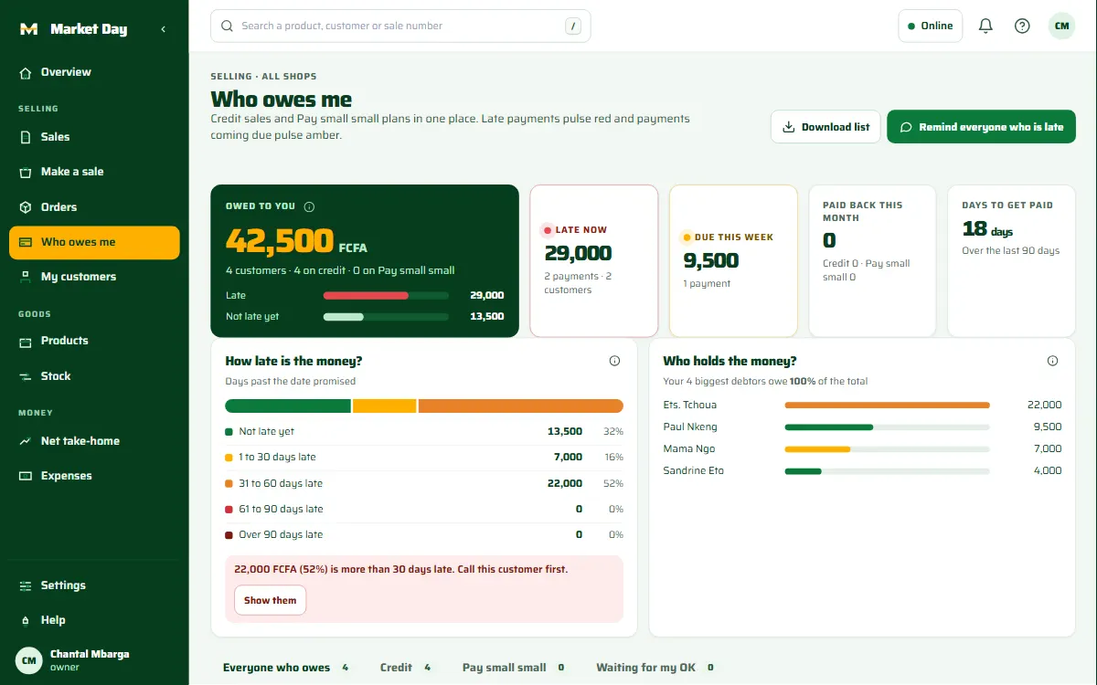Click debtor Ets. Tchoua
1097x685 pixels.
coord(690,405)
